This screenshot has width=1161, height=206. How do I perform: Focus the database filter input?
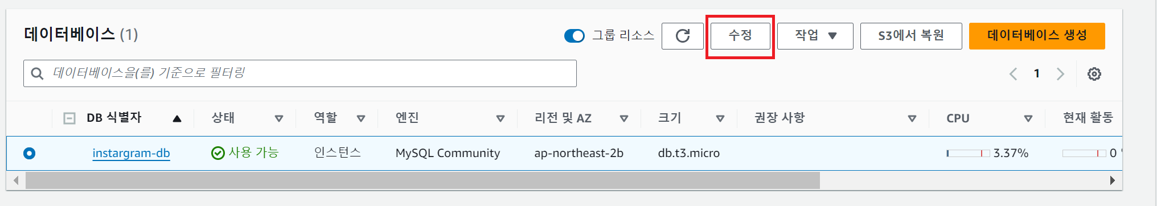click(300, 73)
